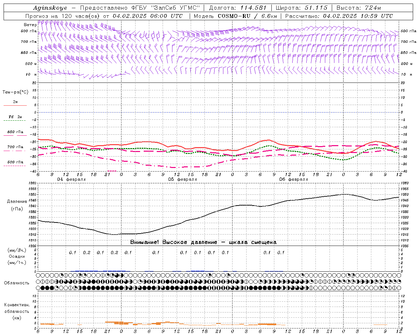Click the Облачность cloudiness label

coord(17,283)
